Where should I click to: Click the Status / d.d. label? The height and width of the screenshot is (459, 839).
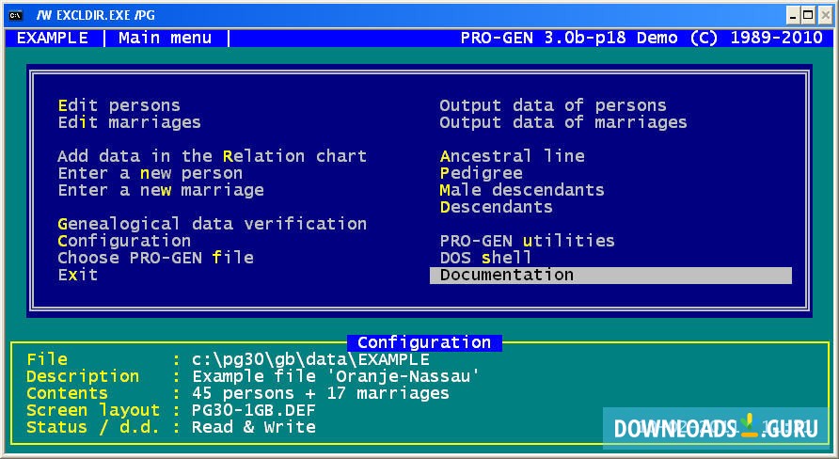point(93,427)
